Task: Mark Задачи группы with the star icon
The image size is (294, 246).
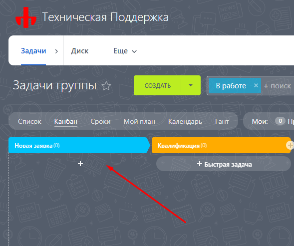Action: (106, 86)
